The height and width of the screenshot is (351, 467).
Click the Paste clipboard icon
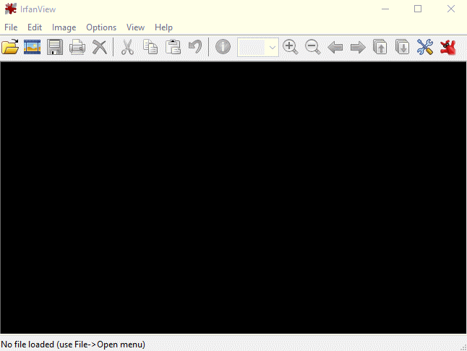pos(173,48)
